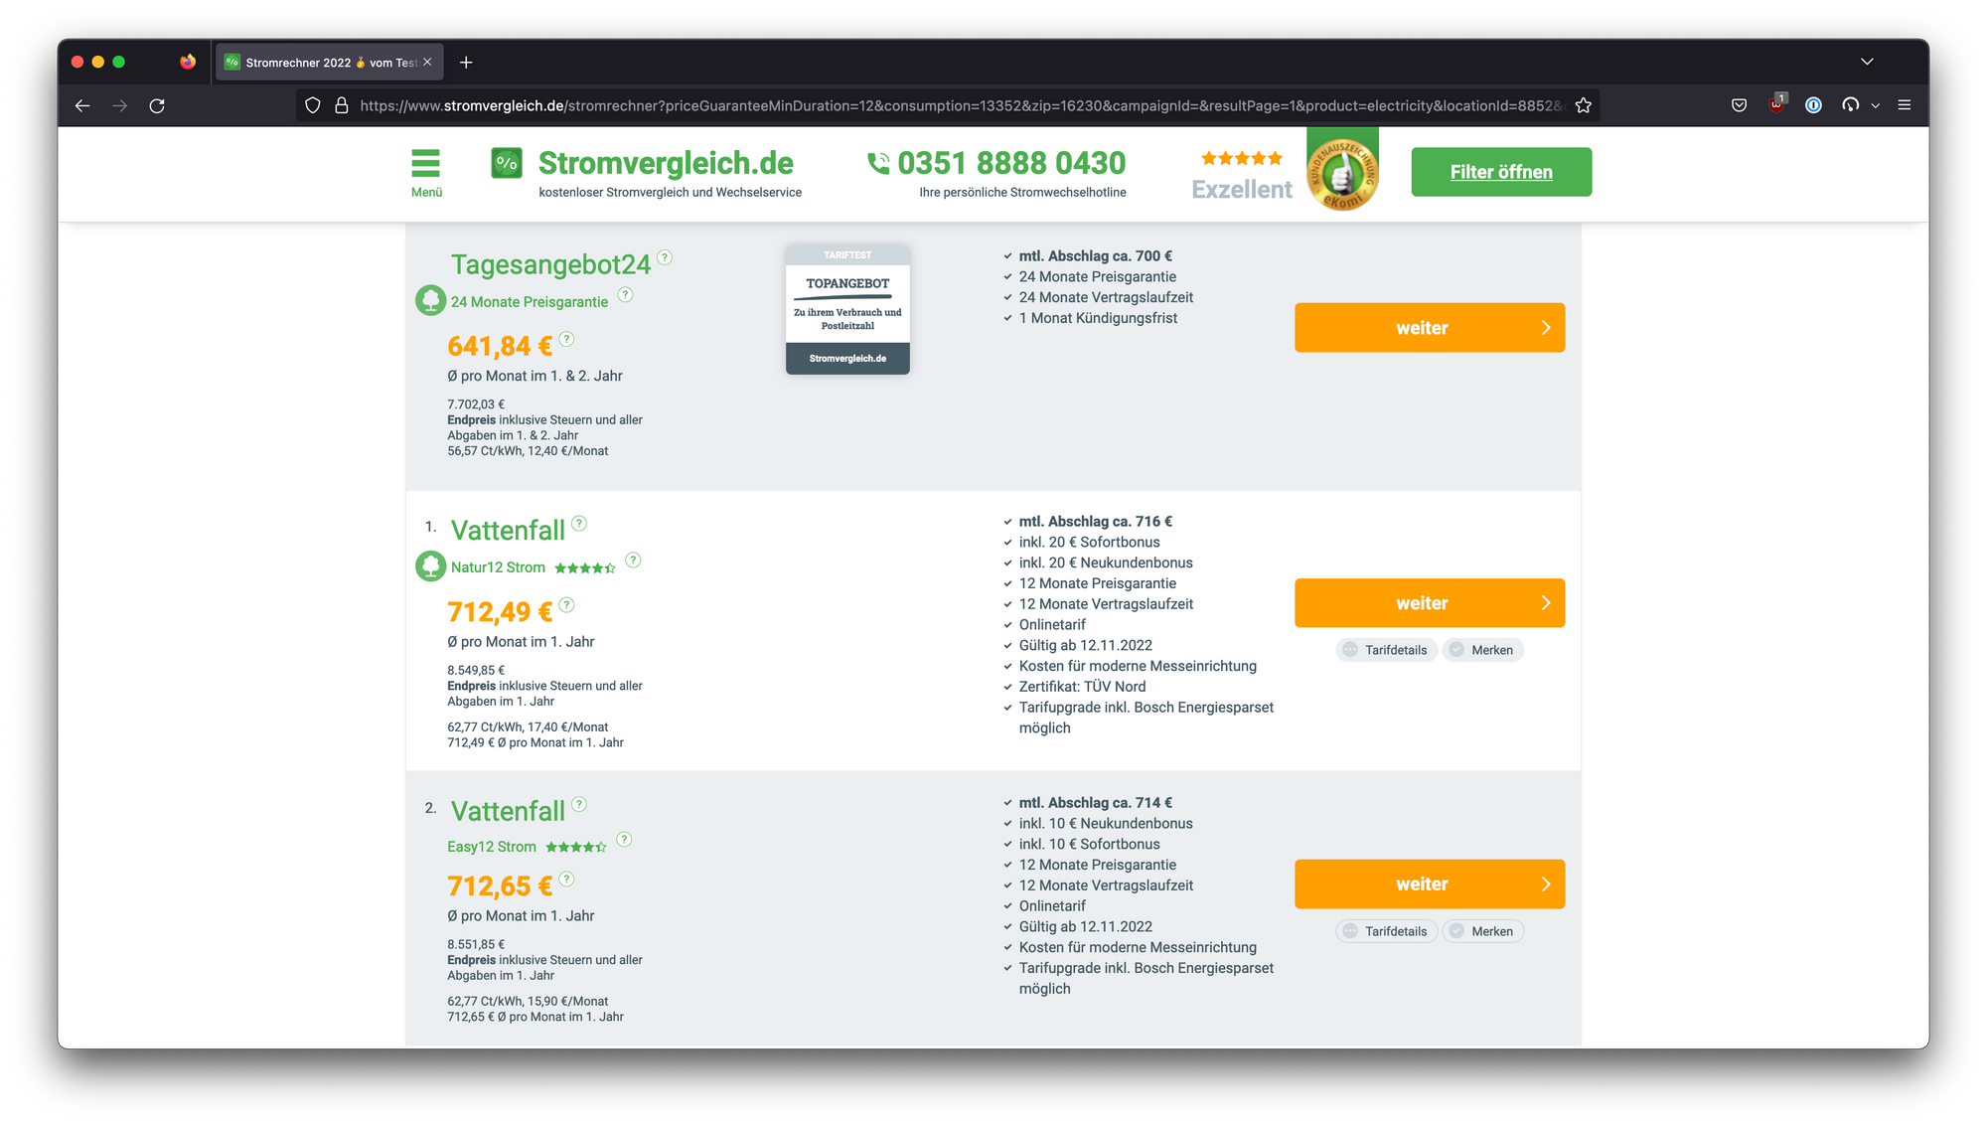Click weiter for Vattenfall Natur12 Strom
This screenshot has width=1987, height=1125.
pos(1429,603)
